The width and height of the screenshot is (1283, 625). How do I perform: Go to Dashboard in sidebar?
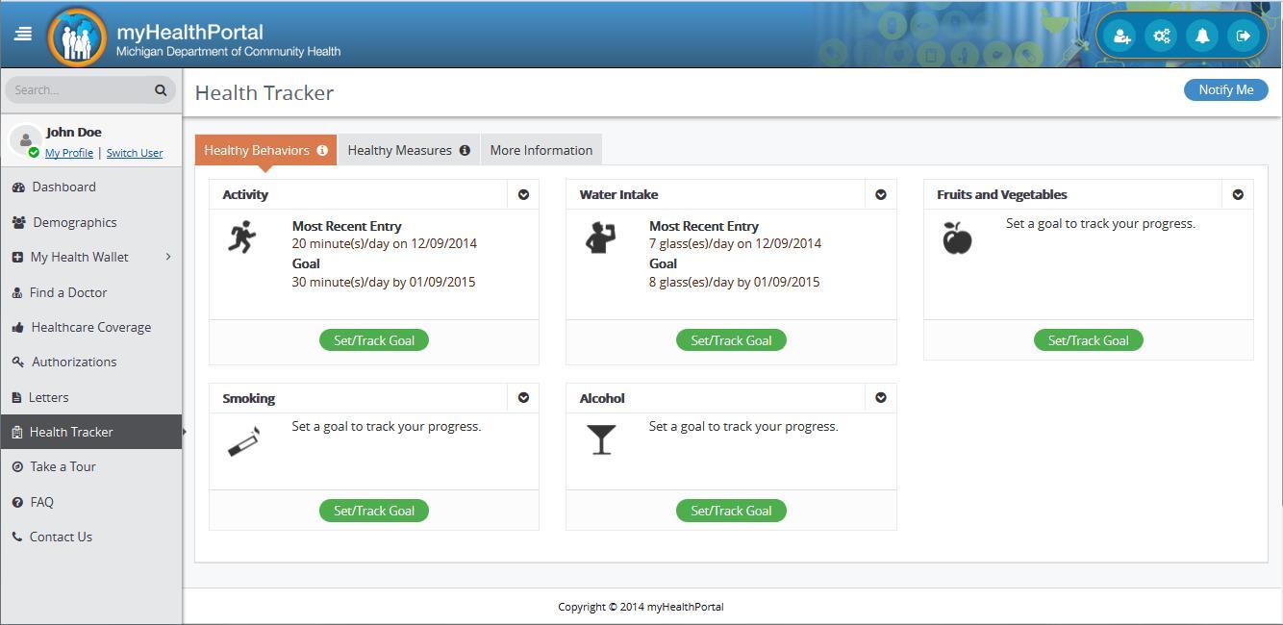point(91,187)
